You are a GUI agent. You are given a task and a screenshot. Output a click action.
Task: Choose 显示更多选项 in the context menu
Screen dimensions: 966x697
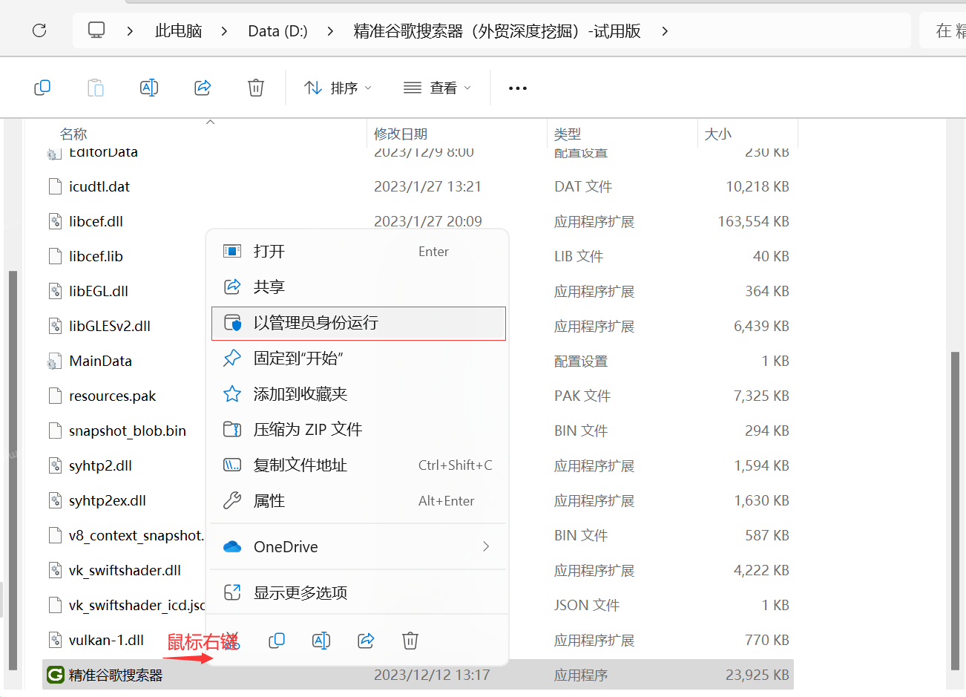coord(358,593)
